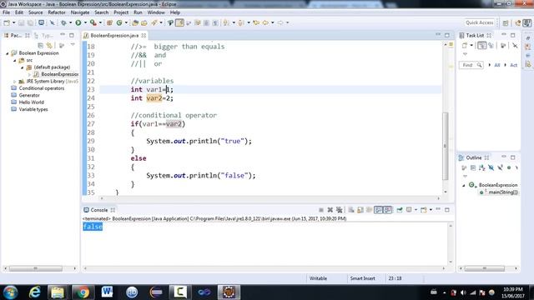Click the Debug bug icon in the toolbar

63,22
